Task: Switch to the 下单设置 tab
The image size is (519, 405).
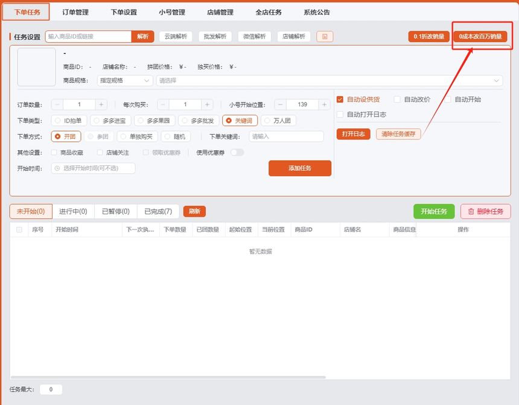Action: tap(124, 12)
